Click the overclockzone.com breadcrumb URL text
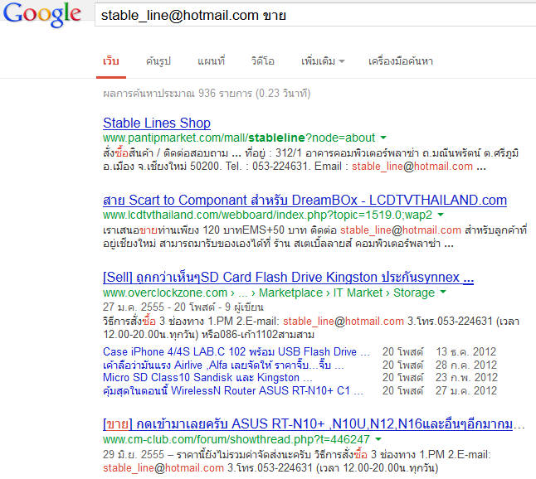This screenshot has height=479, width=536. click(269, 293)
